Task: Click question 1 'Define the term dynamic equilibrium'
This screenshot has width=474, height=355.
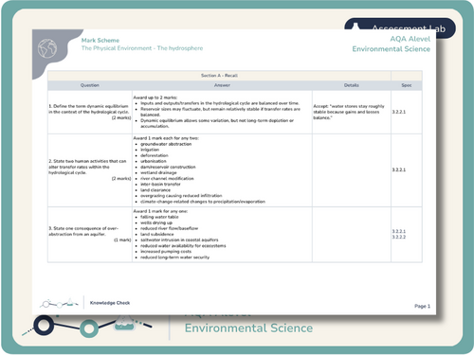Action: tap(89, 112)
